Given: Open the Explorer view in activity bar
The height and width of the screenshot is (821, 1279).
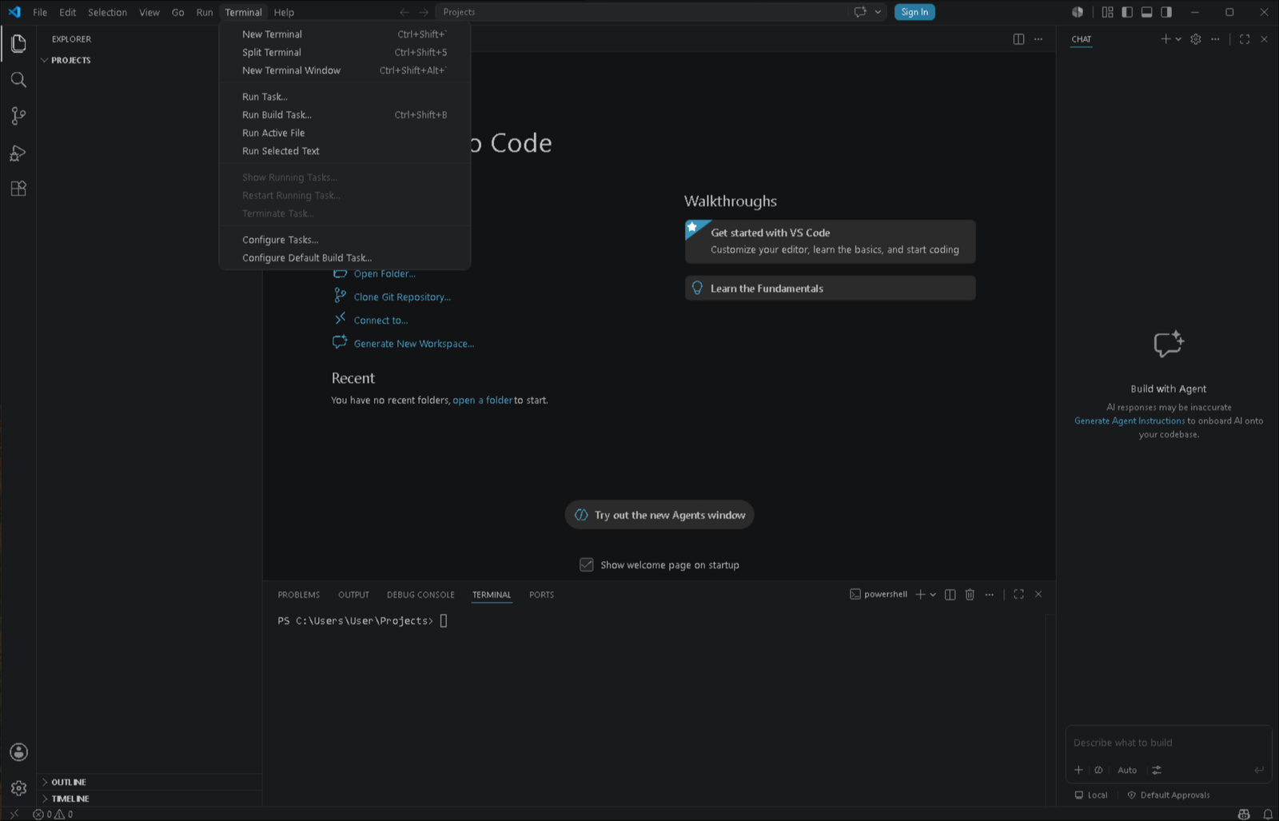Looking at the screenshot, I should pos(18,43).
